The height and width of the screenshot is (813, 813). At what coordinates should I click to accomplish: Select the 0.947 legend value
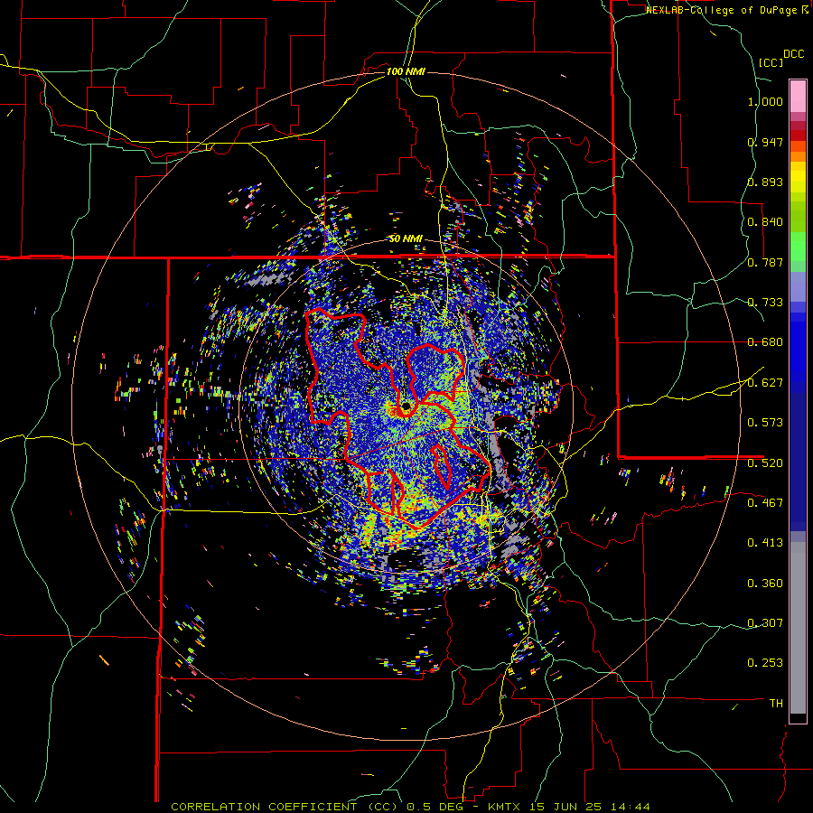click(765, 142)
